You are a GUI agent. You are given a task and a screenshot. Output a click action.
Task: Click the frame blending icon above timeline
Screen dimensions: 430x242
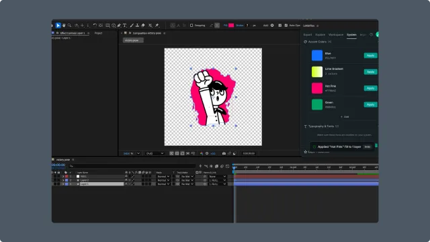(216, 166)
